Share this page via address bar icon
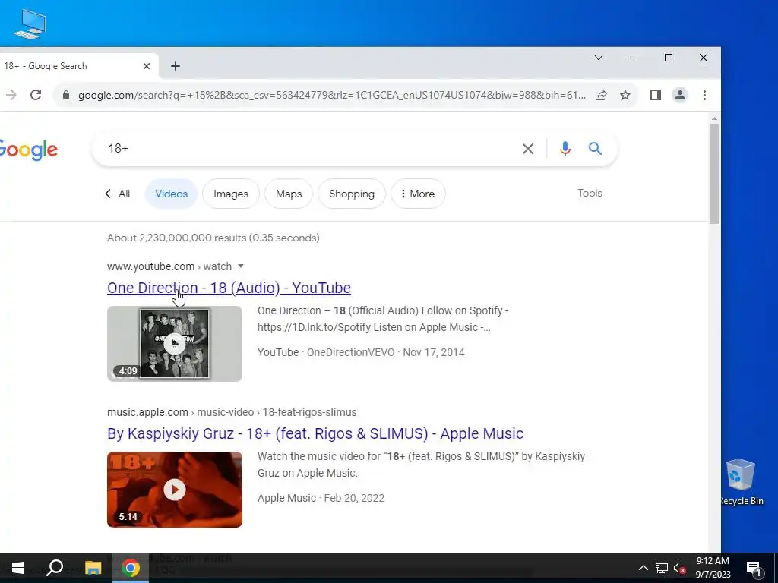The image size is (778, 583). point(601,95)
